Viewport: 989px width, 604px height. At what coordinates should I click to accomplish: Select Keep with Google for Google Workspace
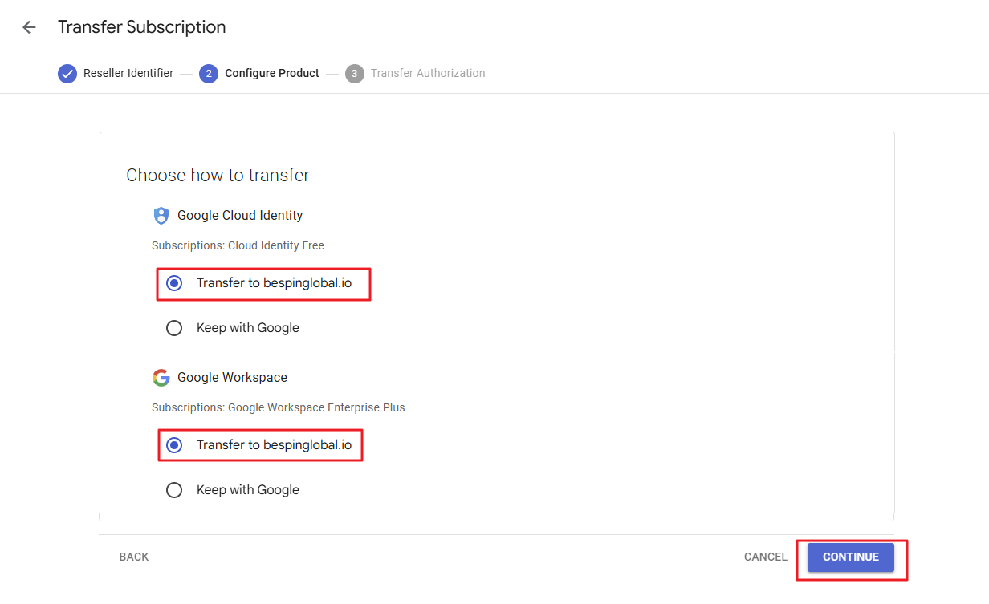(x=174, y=490)
